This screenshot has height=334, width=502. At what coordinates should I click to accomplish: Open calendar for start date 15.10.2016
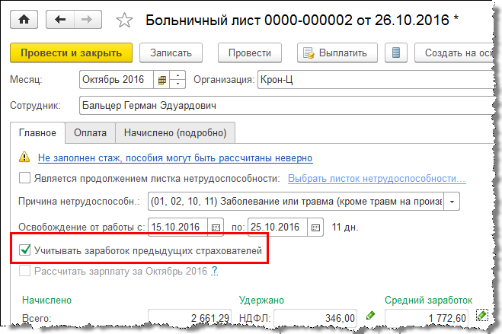pos(216,227)
